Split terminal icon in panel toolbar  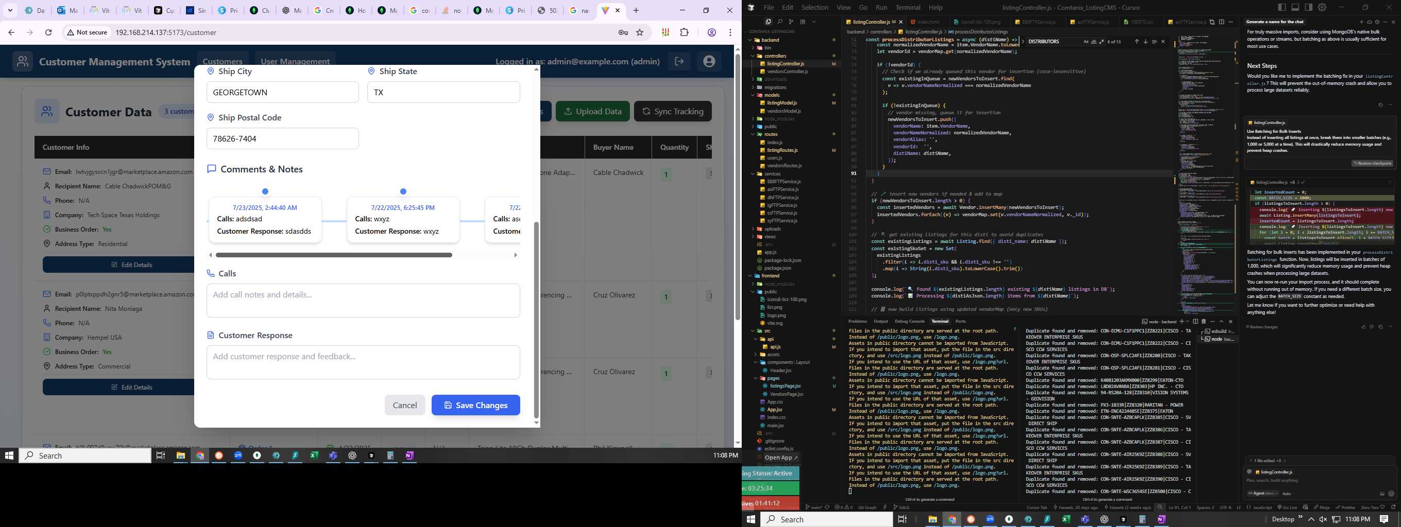[1195, 322]
